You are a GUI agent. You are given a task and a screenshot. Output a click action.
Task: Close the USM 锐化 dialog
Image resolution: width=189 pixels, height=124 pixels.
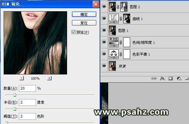(96, 4)
